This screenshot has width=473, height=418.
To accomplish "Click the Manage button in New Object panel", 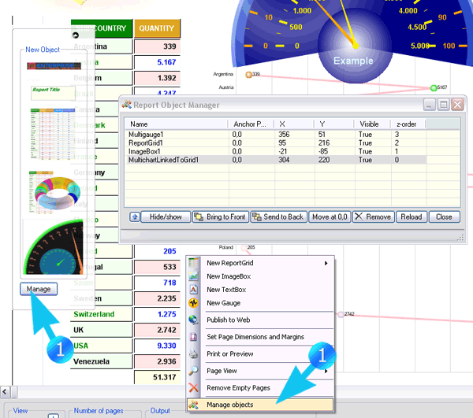I will pyautogui.click(x=39, y=289).
